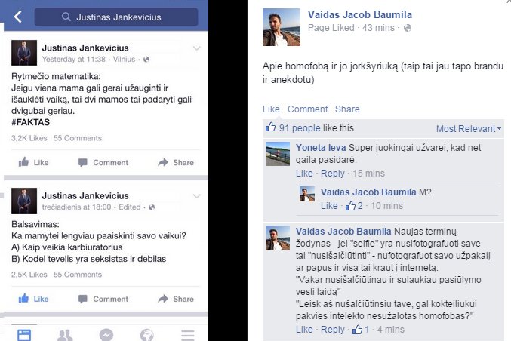This screenshot has width=511, height=341.
Task: Expand options chevron on Balsavimas post
Action: click(x=196, y=196)
